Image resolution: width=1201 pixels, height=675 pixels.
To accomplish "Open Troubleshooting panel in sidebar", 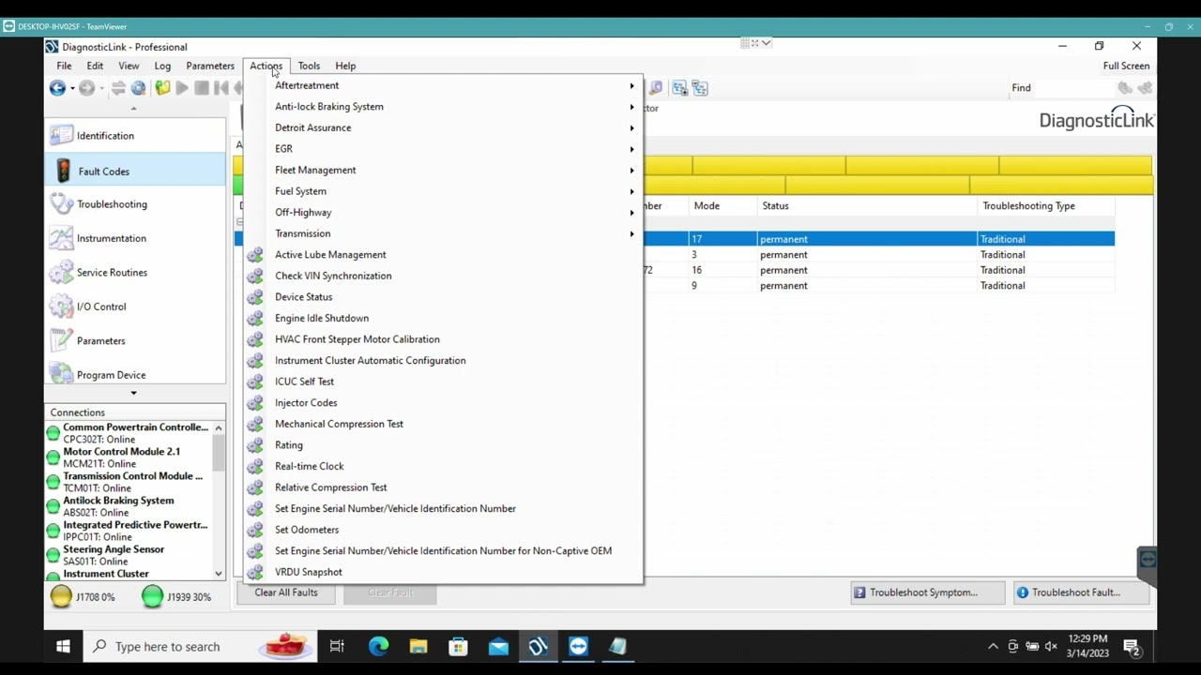I will click(x=136, y=204).
